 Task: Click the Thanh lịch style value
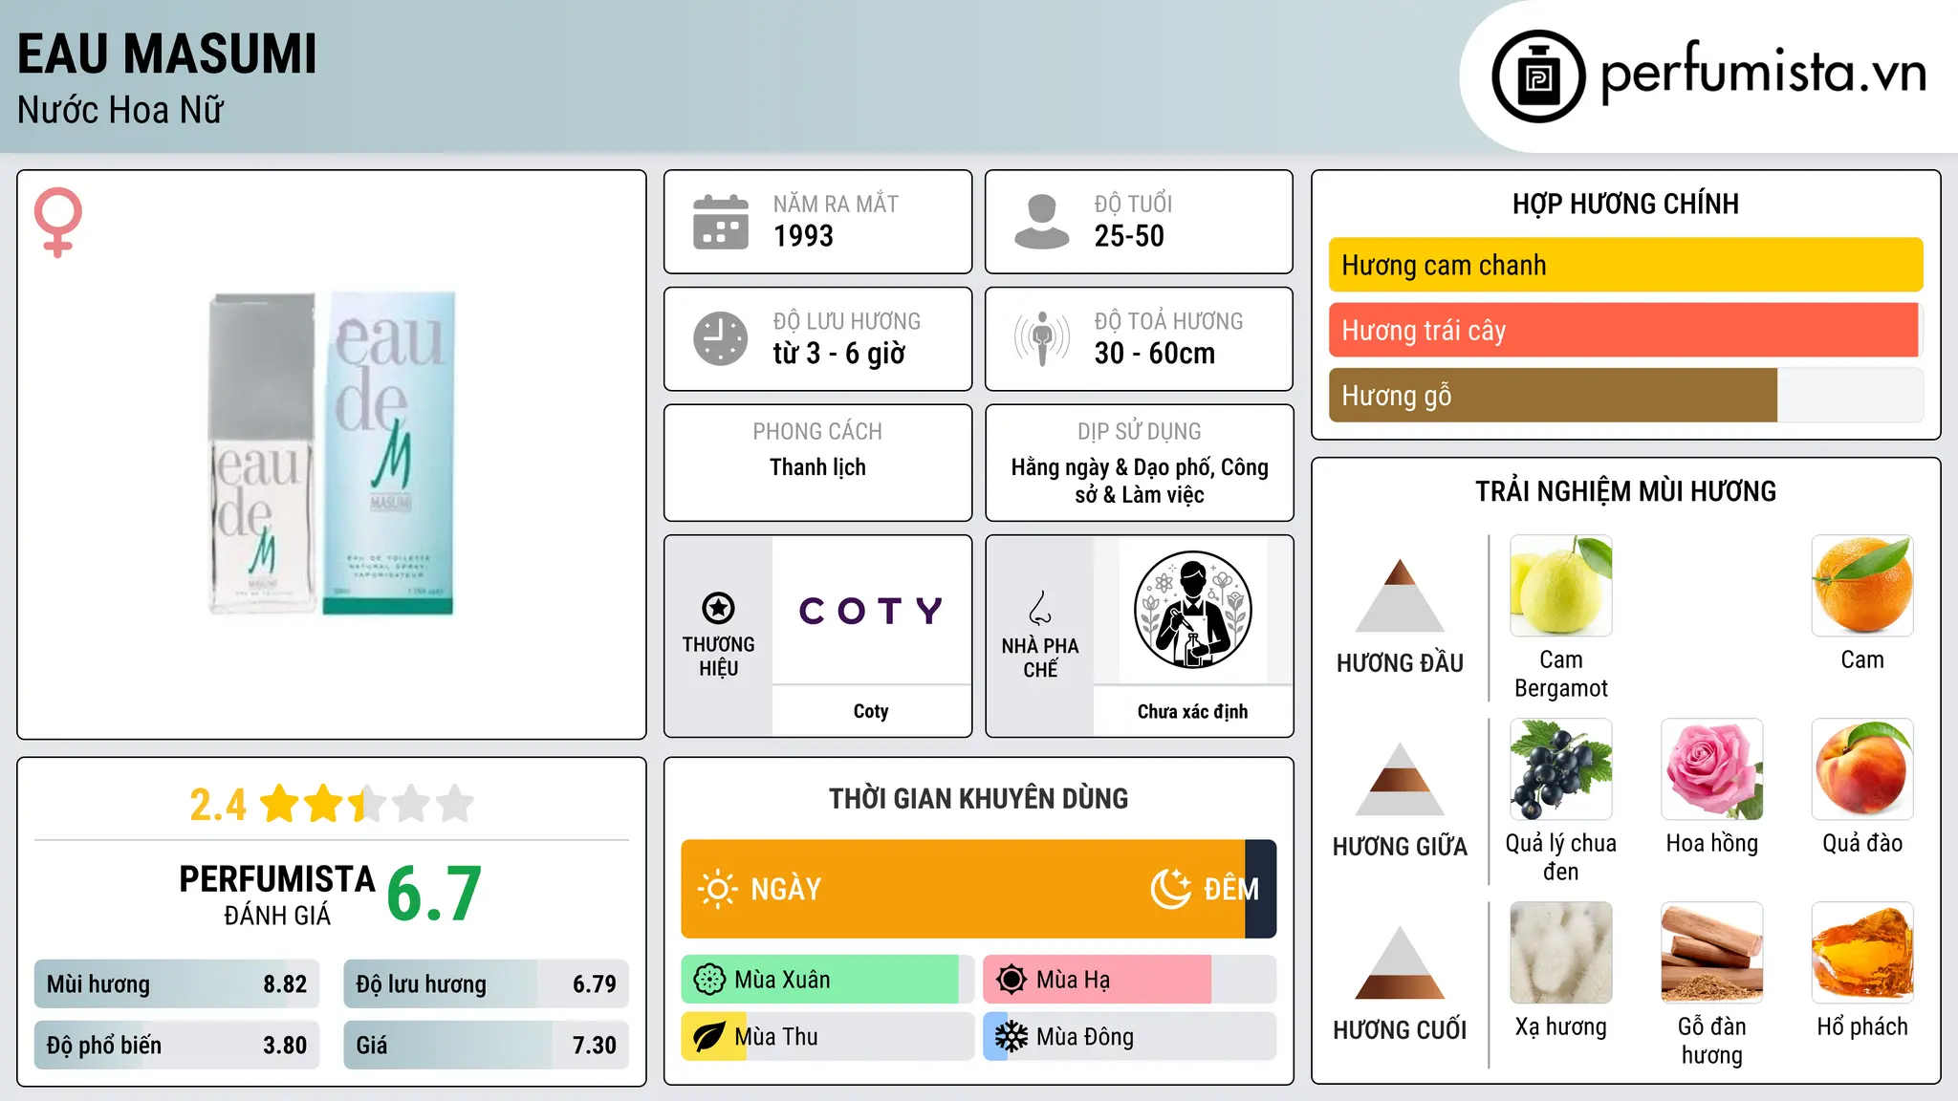(817, 467)
